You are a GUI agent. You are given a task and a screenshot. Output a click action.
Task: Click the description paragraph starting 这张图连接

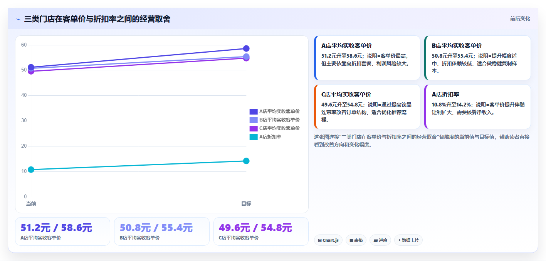pyautogui.click(x=422, y=141)
